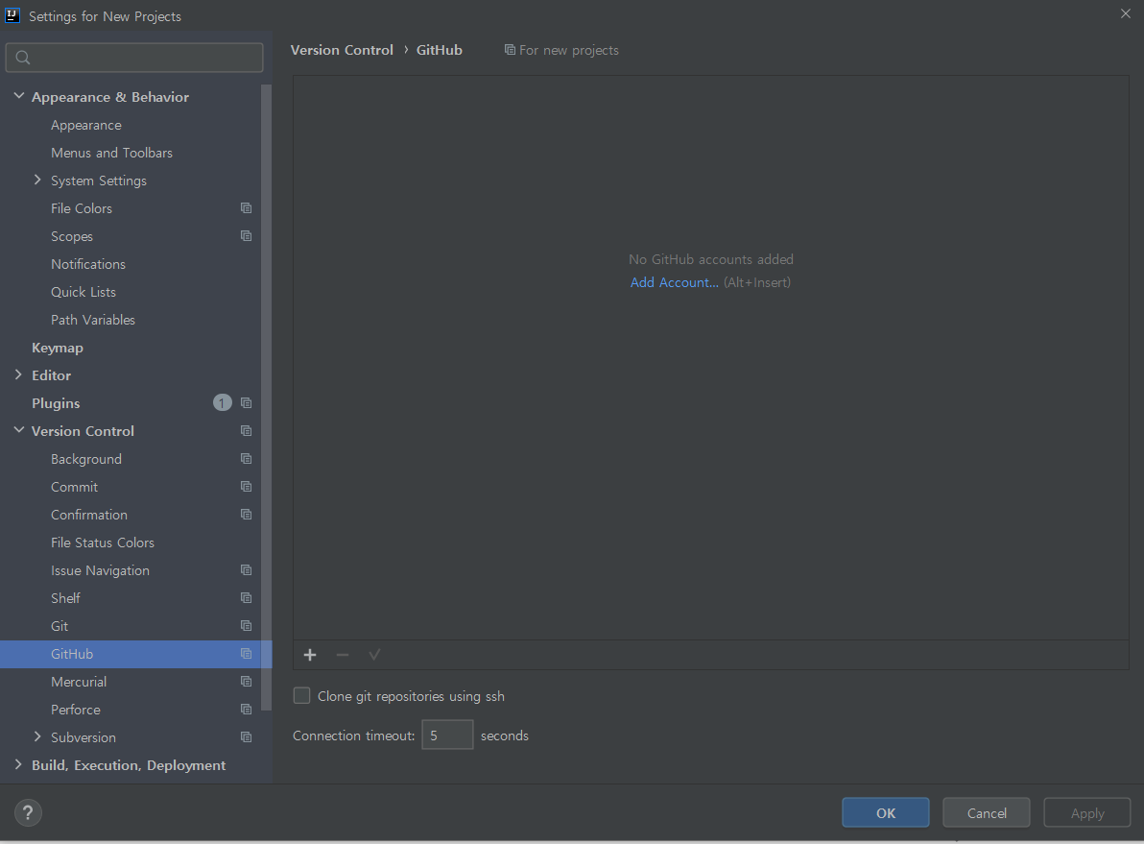Click project-level icon beside Plugins

246,403
